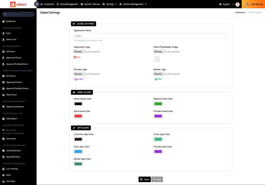The image size is (265, 185).
Task: Pick the Store Panel Color swatch
Action: 78,116
